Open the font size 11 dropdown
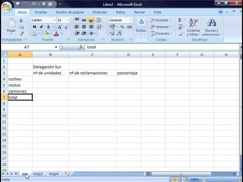243x182 pixels. 67,20
